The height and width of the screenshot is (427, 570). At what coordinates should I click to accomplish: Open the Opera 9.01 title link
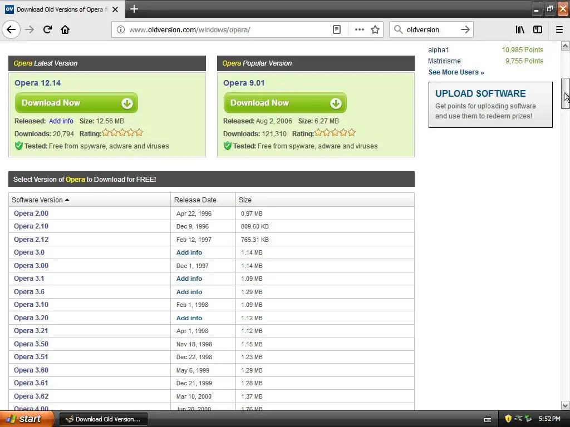click(244, 83)
